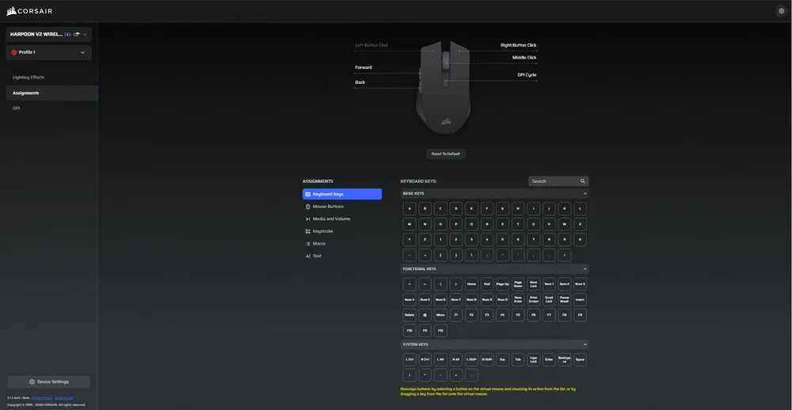Image resolution: width=792 pixels, height=410 pixels.
Task: Choose the A key in Basic Keys
Action: coord(409,208)
